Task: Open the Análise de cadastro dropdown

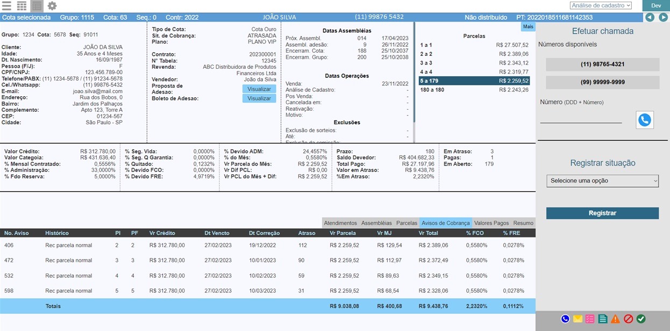Action: (601, 5)
